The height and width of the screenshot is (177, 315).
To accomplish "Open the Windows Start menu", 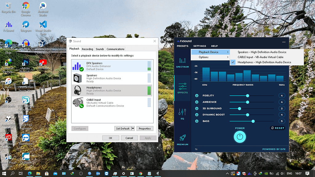I will [x=4, y=173].
